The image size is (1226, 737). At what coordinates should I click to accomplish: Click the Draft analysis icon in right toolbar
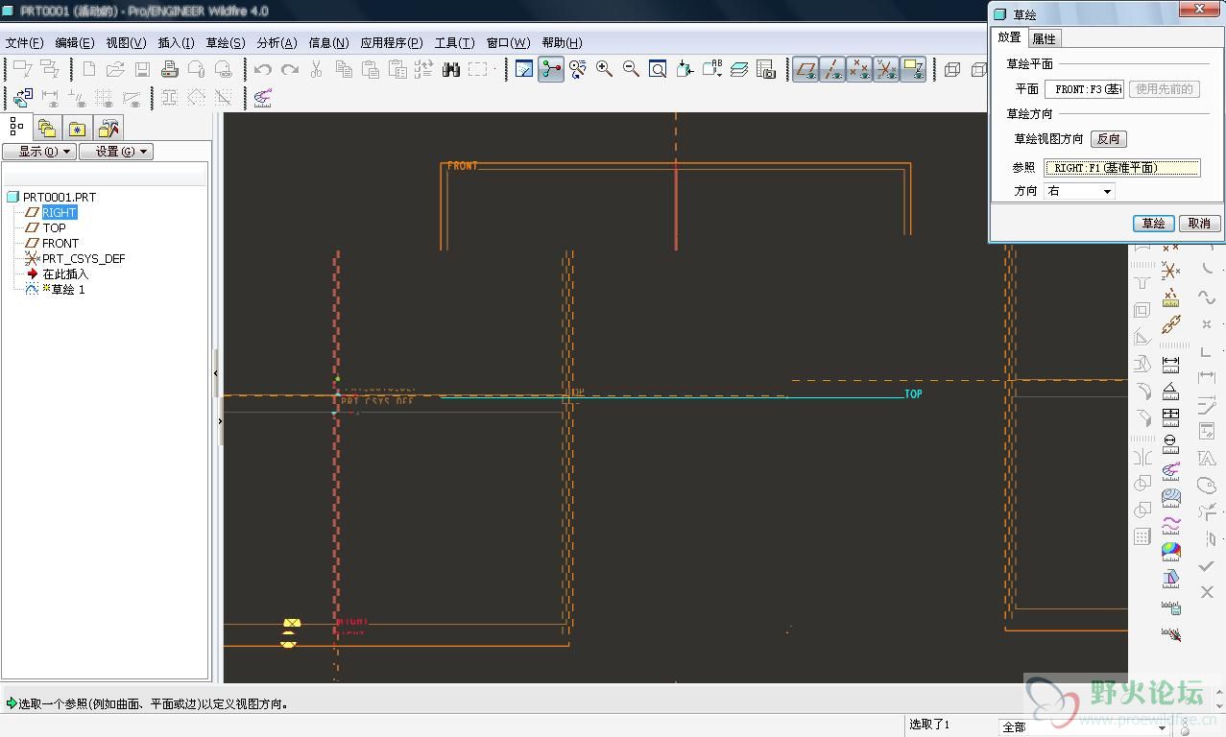(x=1170, y=578)
